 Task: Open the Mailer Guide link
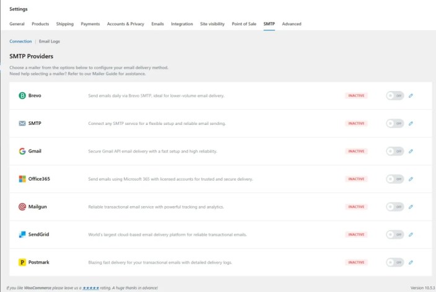click(104, 74)
